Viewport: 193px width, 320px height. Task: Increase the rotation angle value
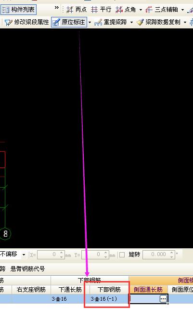coord(172,253)
